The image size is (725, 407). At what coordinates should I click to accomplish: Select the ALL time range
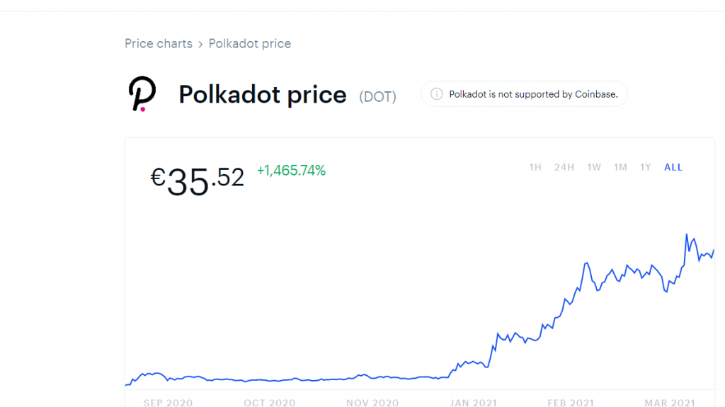673,167
